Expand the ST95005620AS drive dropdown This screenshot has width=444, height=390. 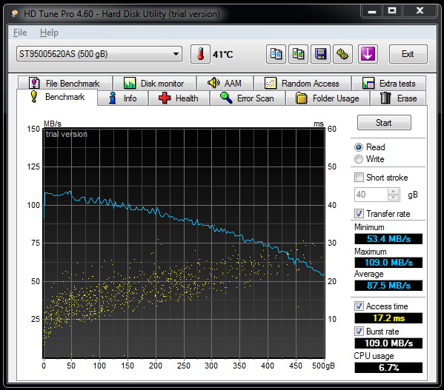(99, 54)
